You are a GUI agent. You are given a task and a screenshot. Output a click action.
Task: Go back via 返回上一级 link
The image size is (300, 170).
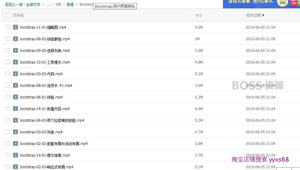pyautogui.click(x=14, y=4)
